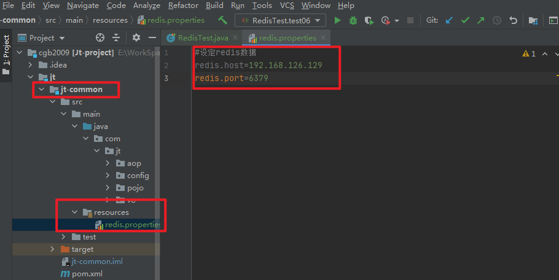Collapse the java source folder
This screenshot has width=559, height=280.
pyautogui.click(x=74, y=126)
